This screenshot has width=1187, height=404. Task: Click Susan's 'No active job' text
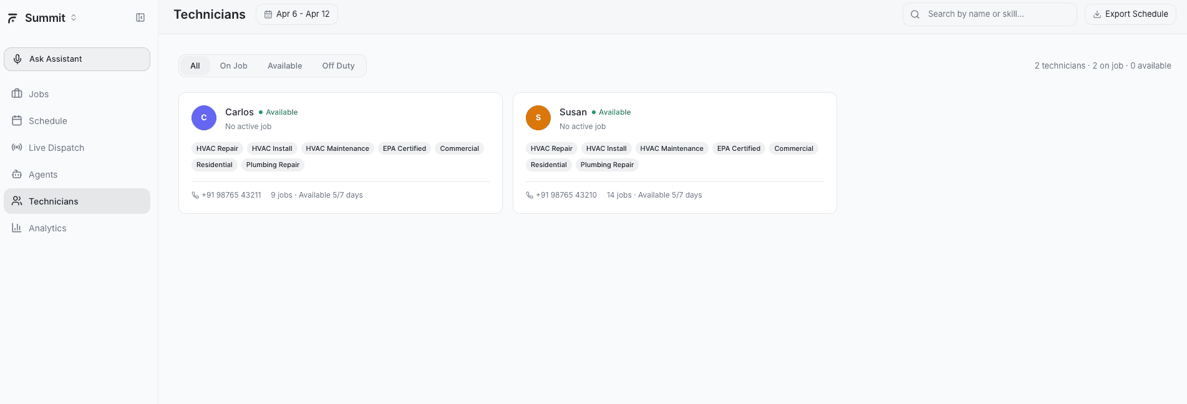click(583, 127)
